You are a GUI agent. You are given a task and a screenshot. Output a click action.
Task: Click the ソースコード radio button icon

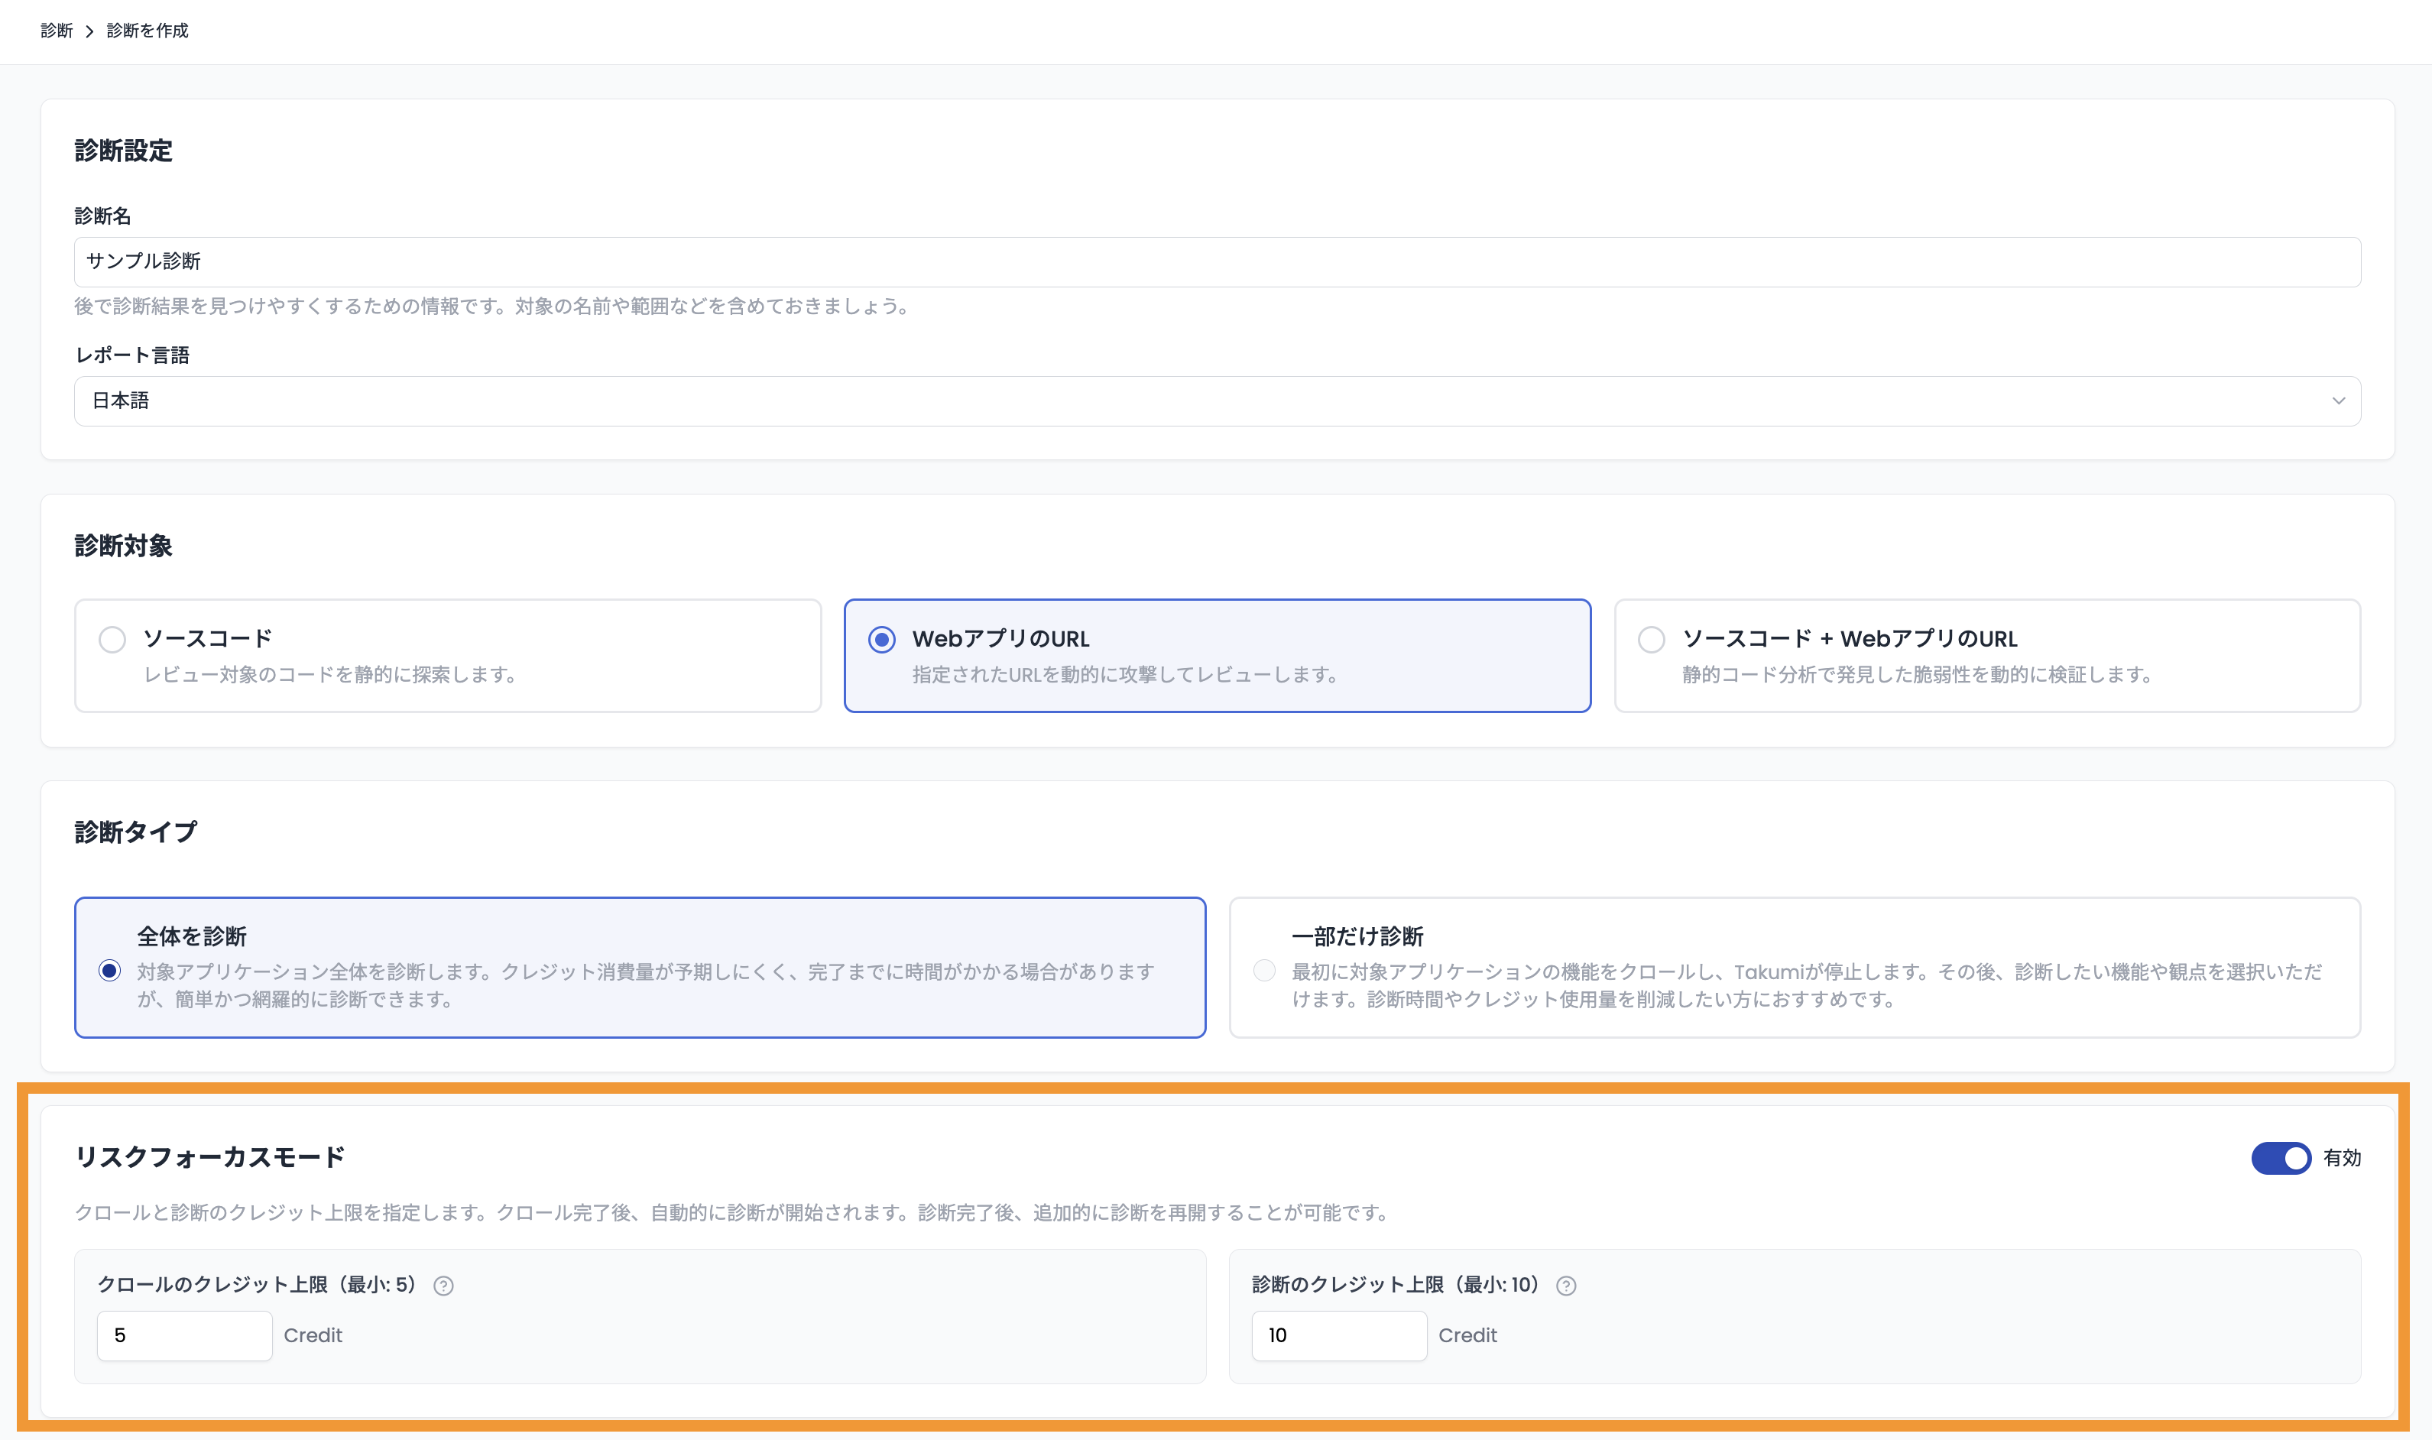tap(112, 640)
